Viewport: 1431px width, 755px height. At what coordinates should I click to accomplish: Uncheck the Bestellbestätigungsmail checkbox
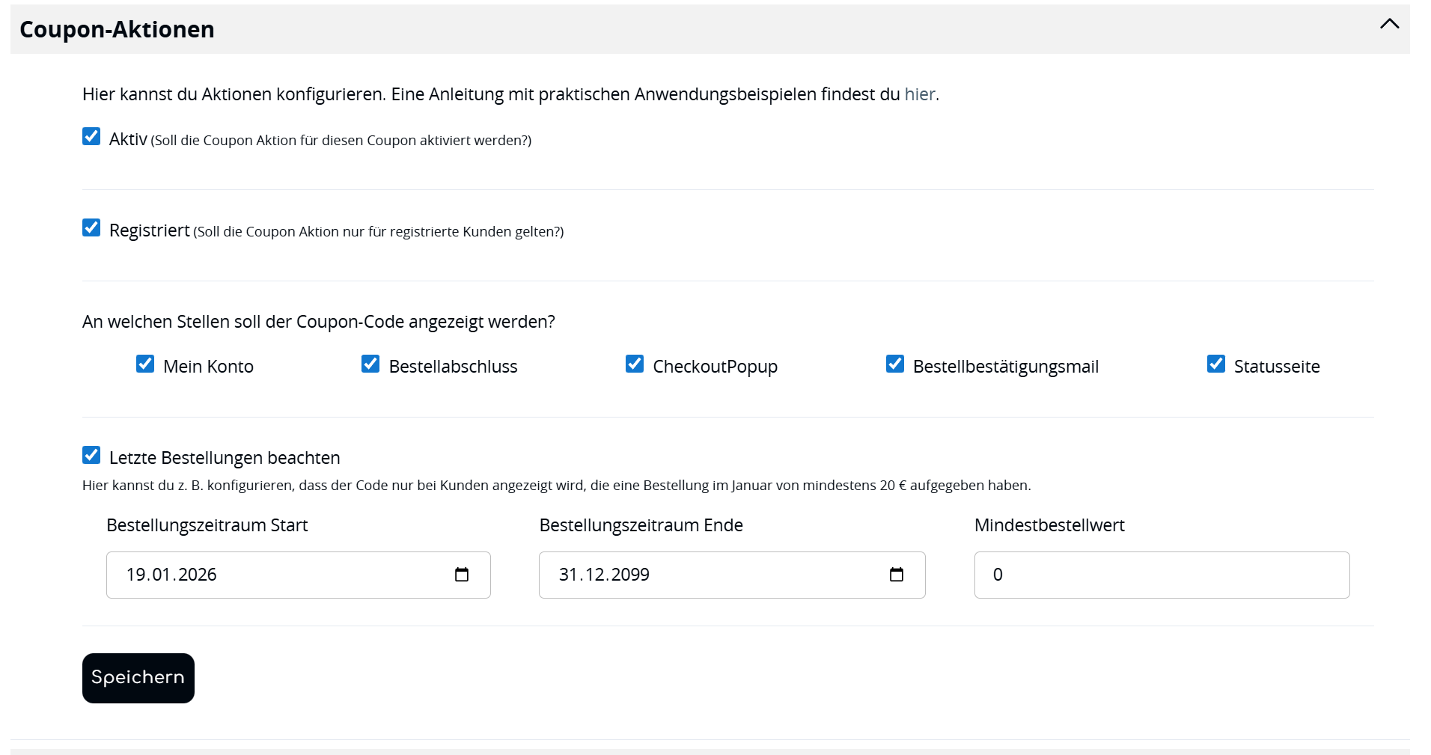[895, 364]
